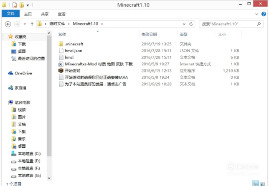269x186 pixels.
Task: Select the 开始游戏前确保你已经正确安装JAVA file icon
Action: point(61,77)
